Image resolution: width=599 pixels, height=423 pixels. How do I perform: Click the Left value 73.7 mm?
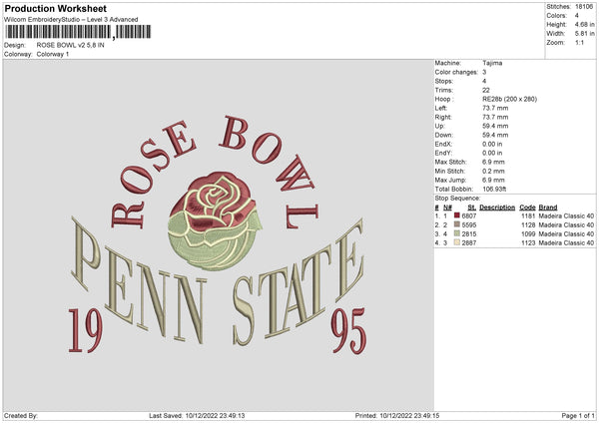tap(495, 108)
